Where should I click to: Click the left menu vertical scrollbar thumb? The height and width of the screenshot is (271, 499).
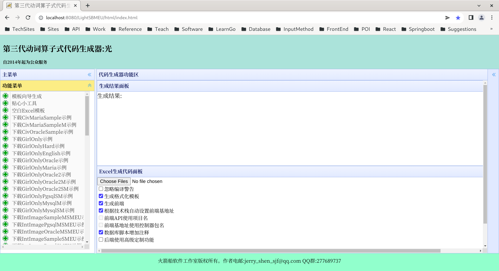tap(87, 116)
